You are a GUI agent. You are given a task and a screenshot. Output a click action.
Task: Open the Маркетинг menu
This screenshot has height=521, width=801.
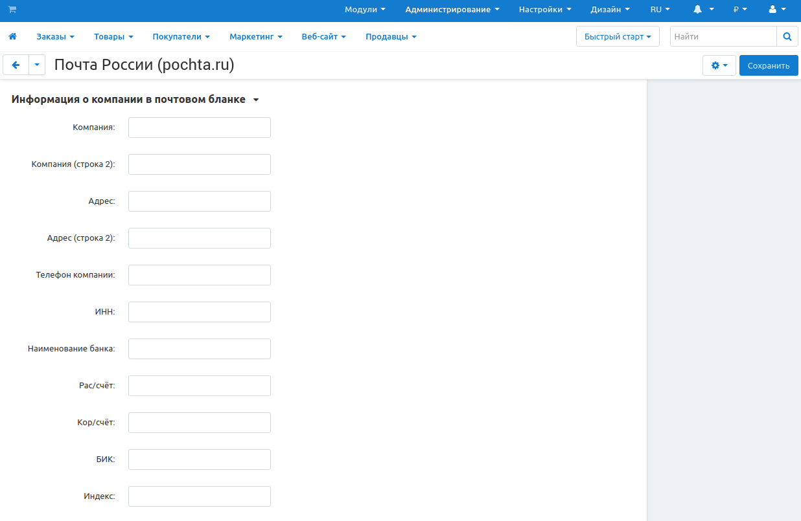coord(256,37)
